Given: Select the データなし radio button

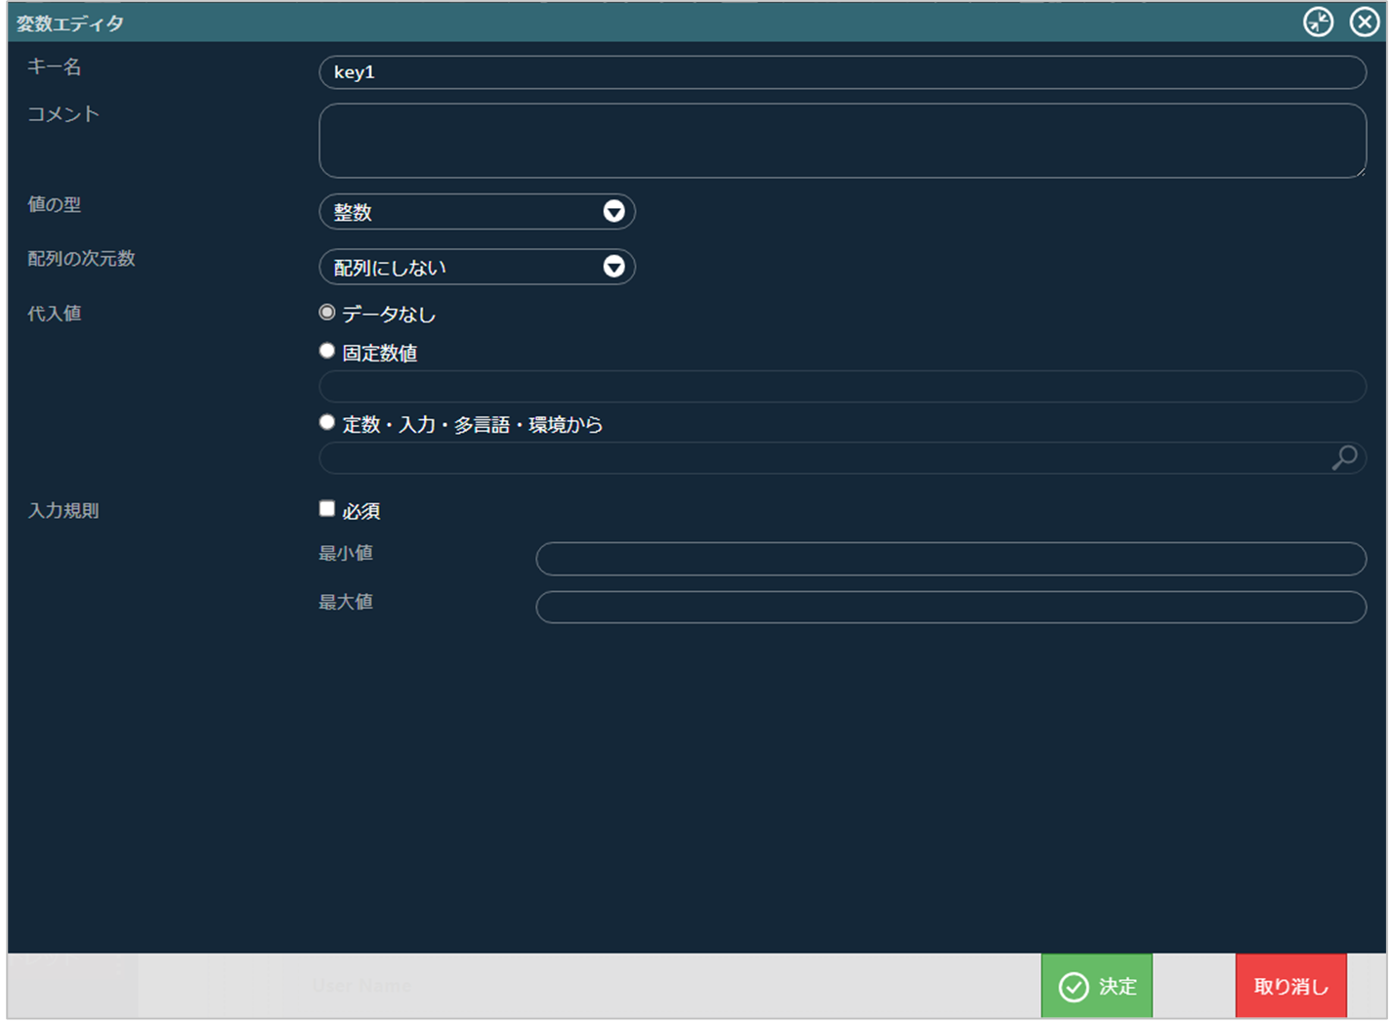Looking at the screenshot, I should point(327,313).
